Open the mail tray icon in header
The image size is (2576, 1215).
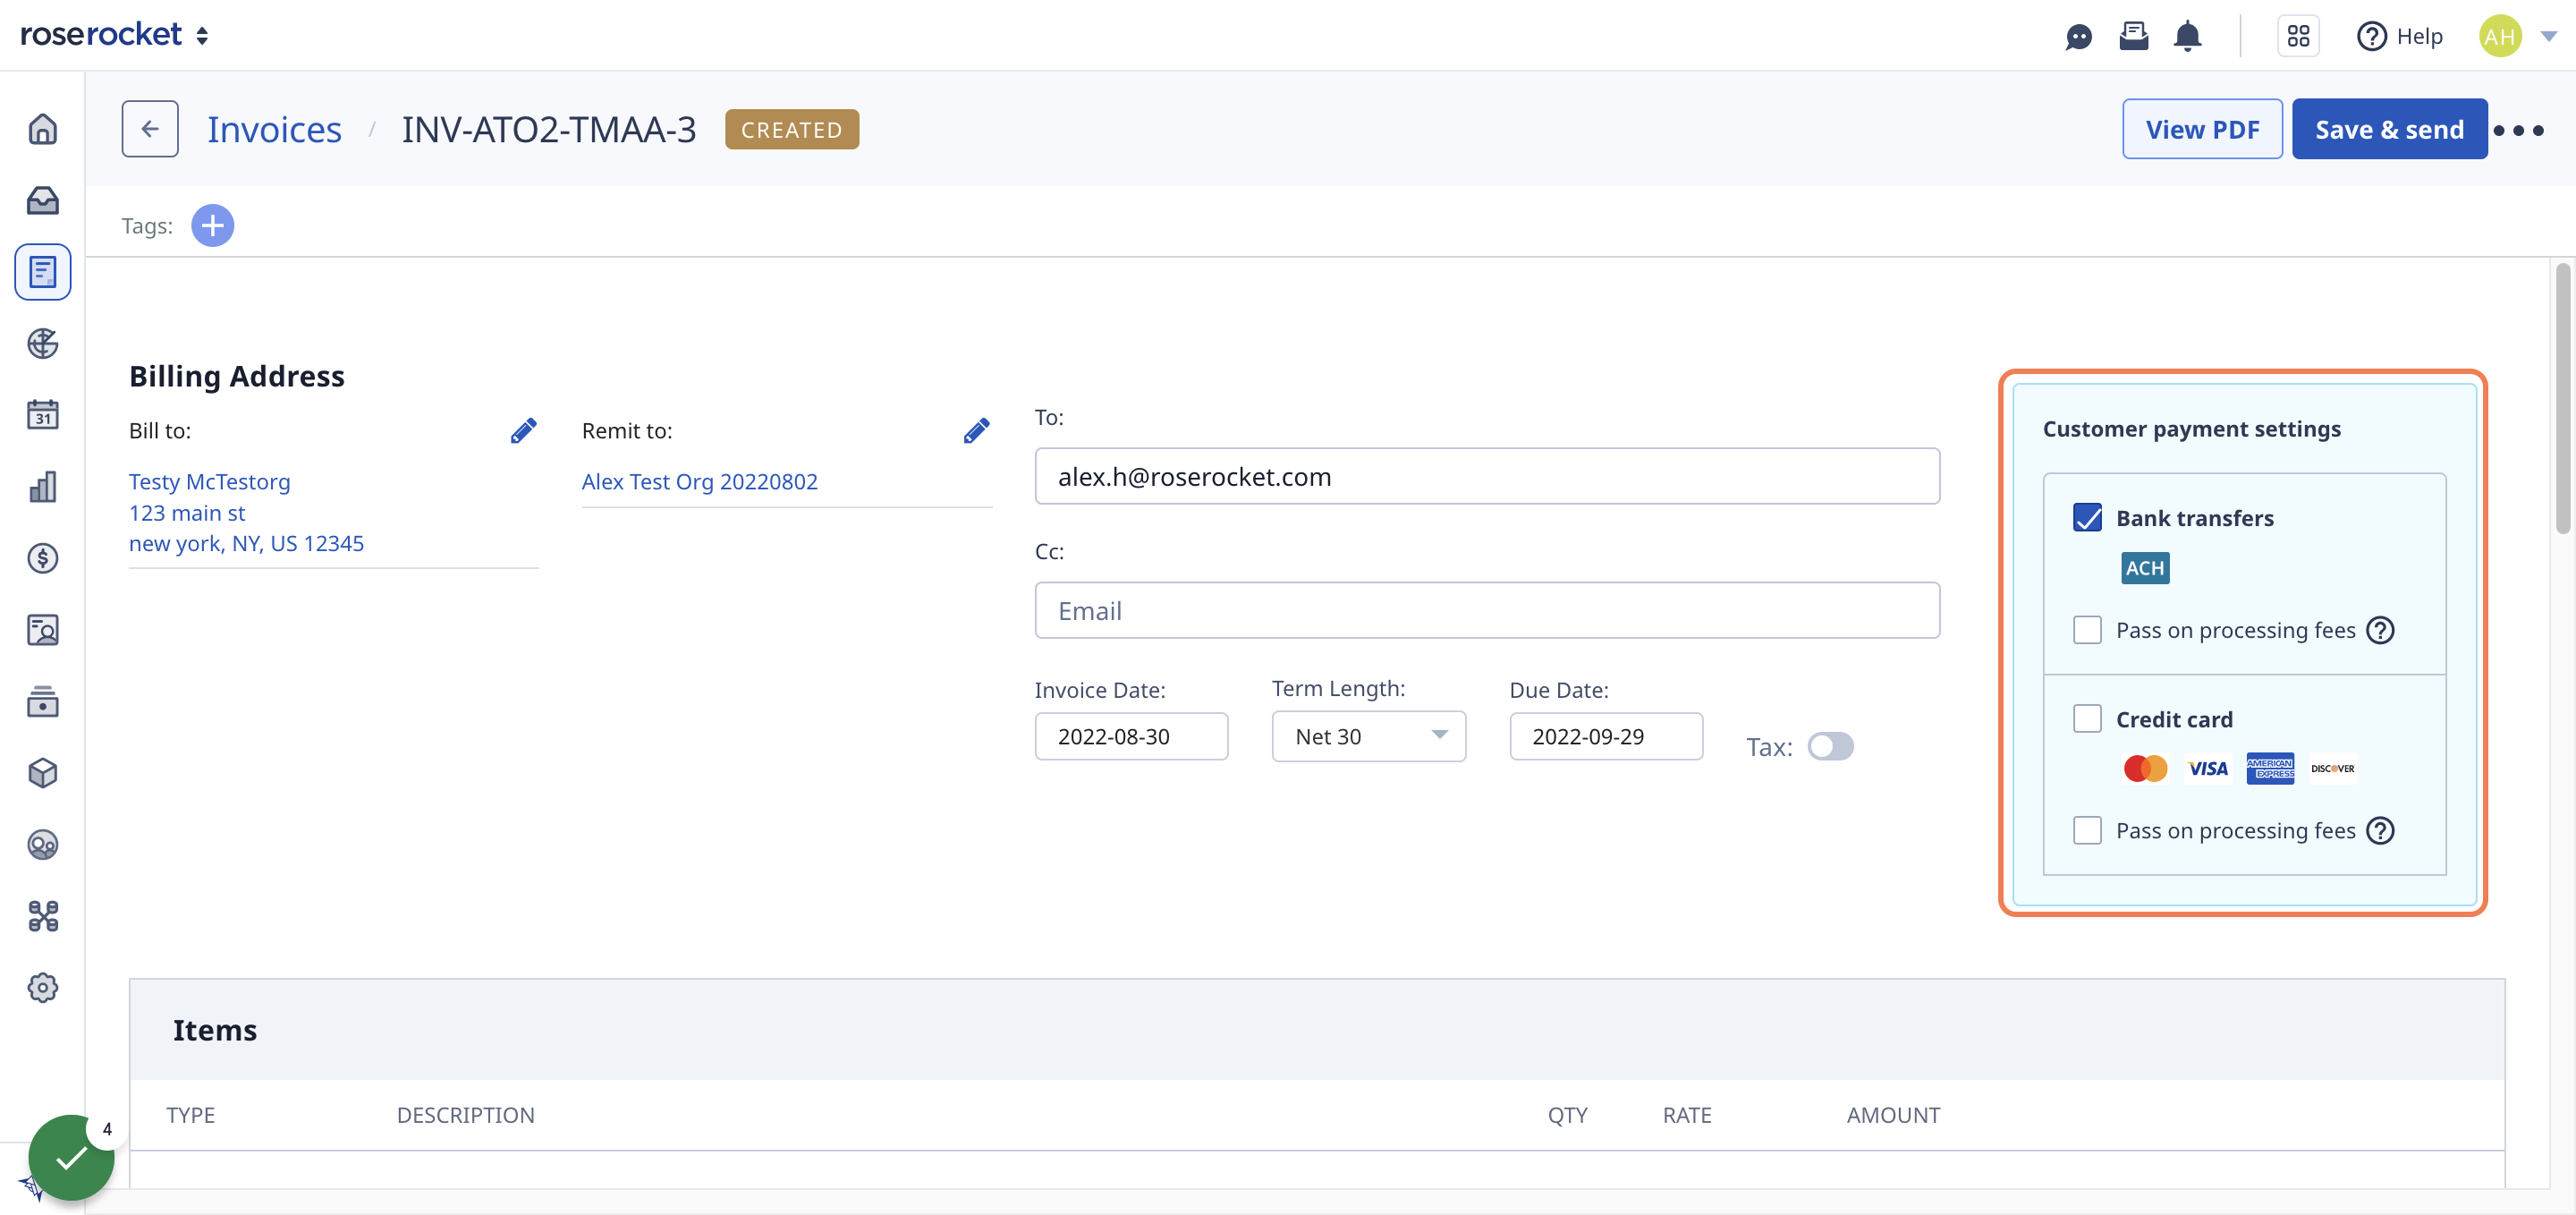coord(2133,36)
